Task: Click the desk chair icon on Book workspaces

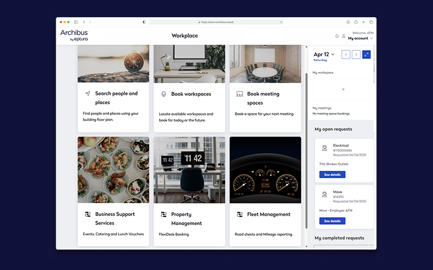Action: pyautogui.click(x=164, y=94)
